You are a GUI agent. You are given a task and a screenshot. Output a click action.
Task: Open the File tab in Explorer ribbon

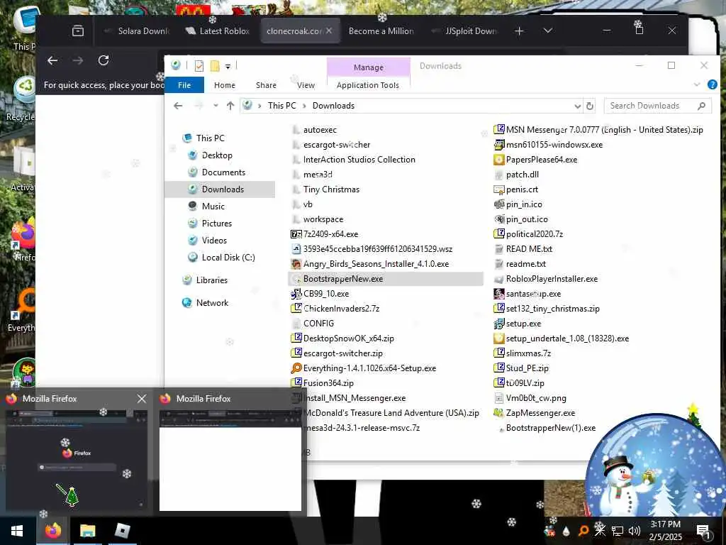[x=184, y=85]
